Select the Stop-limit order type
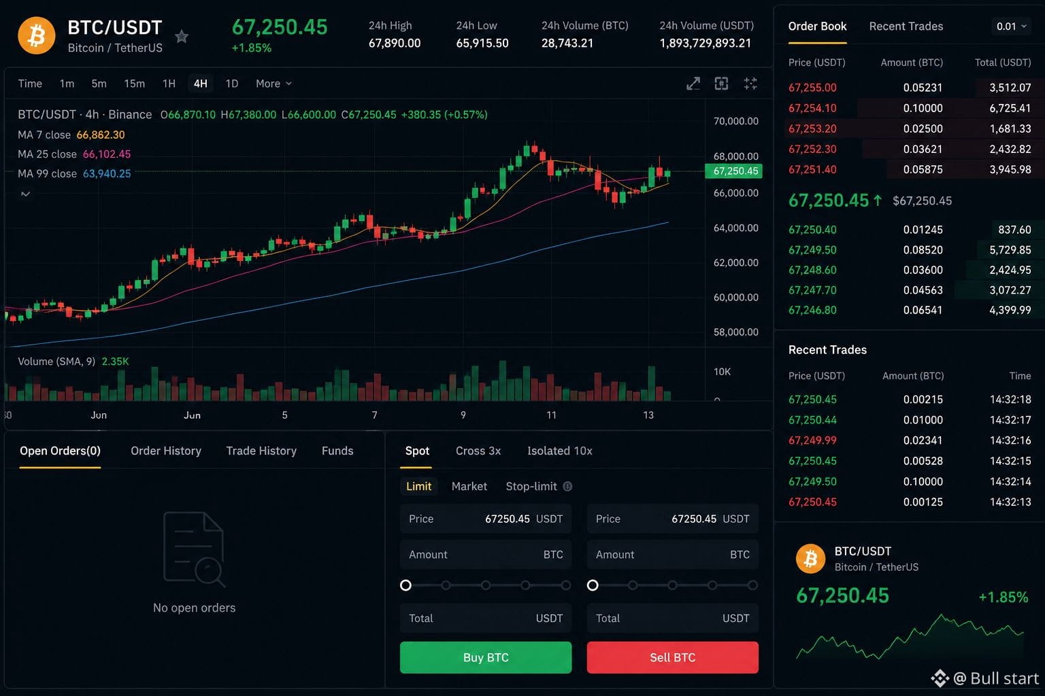The image size is (1045, 696). tap(531, 487)
